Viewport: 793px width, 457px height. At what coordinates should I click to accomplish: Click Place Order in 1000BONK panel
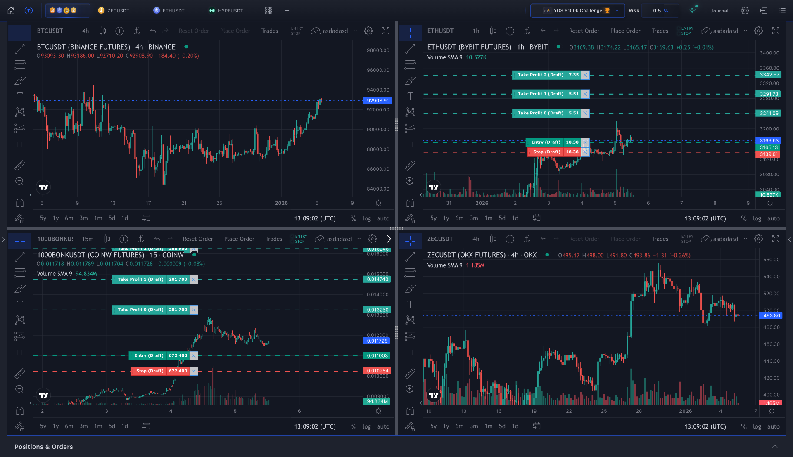click(239, 239)
